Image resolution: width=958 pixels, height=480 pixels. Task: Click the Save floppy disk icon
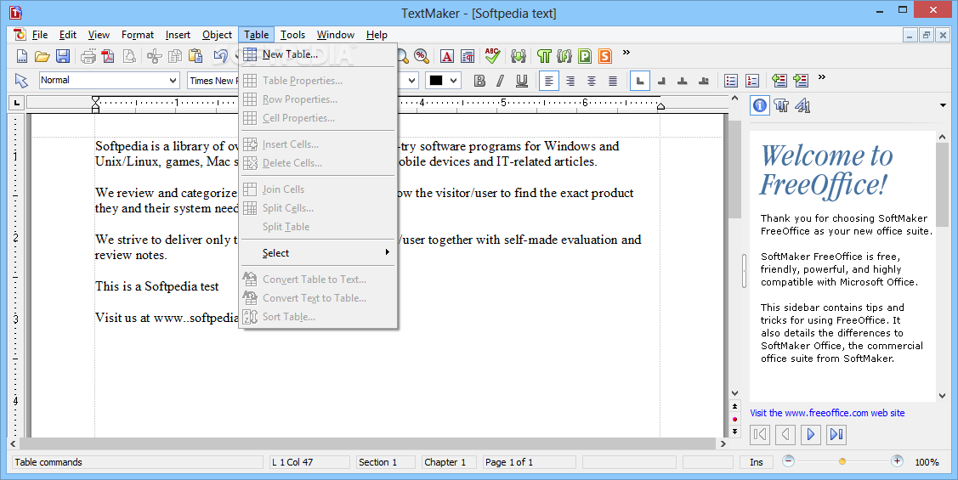coord(62,57)
